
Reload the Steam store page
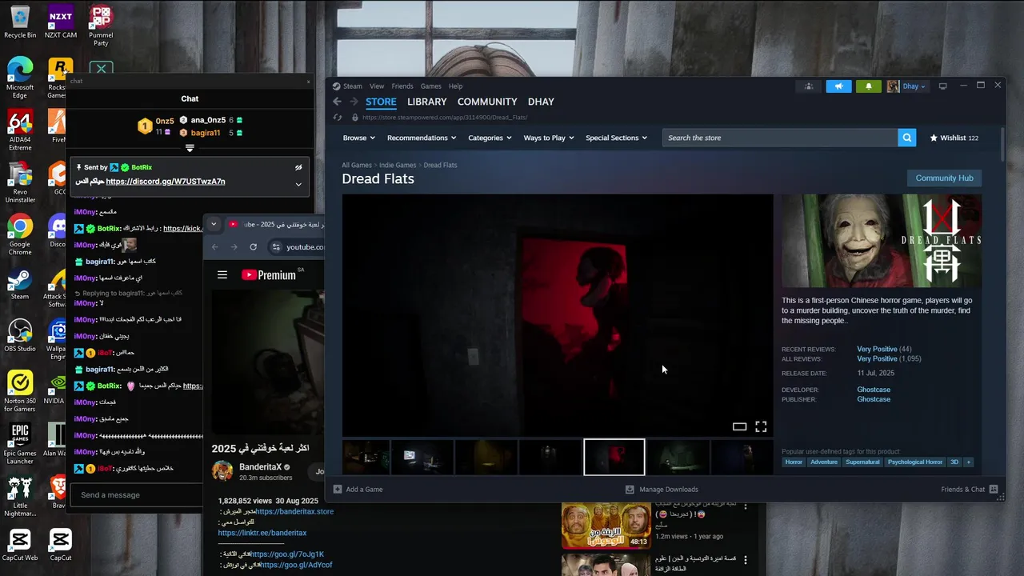pyautogui.click(x=337, y=118)
